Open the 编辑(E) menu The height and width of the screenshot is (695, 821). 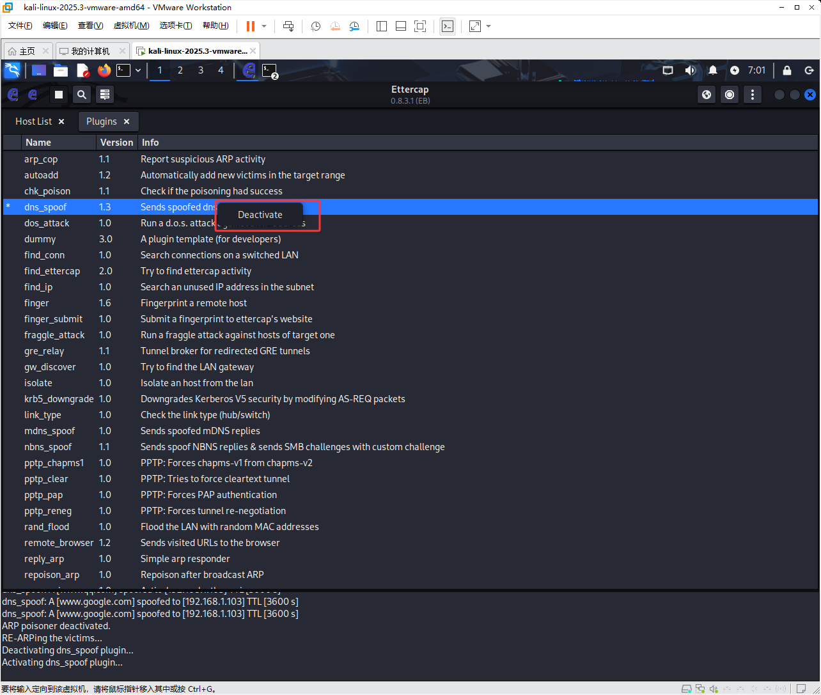[55, 26]
